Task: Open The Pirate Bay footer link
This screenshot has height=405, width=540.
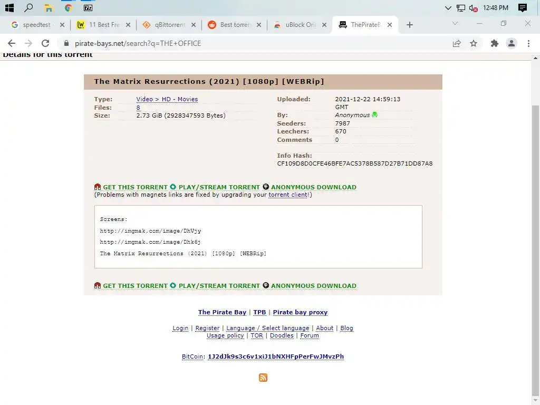Action: pos(222,312)
